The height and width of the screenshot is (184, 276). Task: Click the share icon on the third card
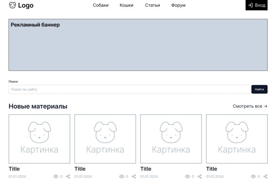pos(200,176)
